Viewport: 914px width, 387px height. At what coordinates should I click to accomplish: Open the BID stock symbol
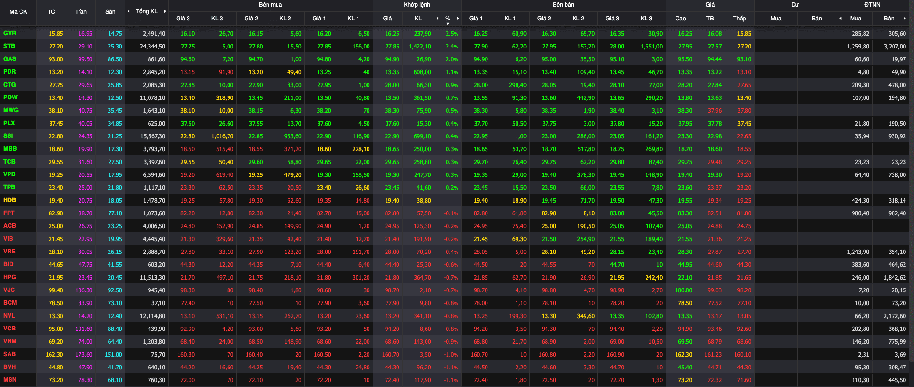(8, 264)
